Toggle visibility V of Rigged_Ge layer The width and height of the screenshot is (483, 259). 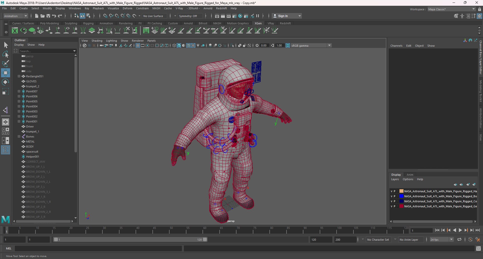coord(391,206)
